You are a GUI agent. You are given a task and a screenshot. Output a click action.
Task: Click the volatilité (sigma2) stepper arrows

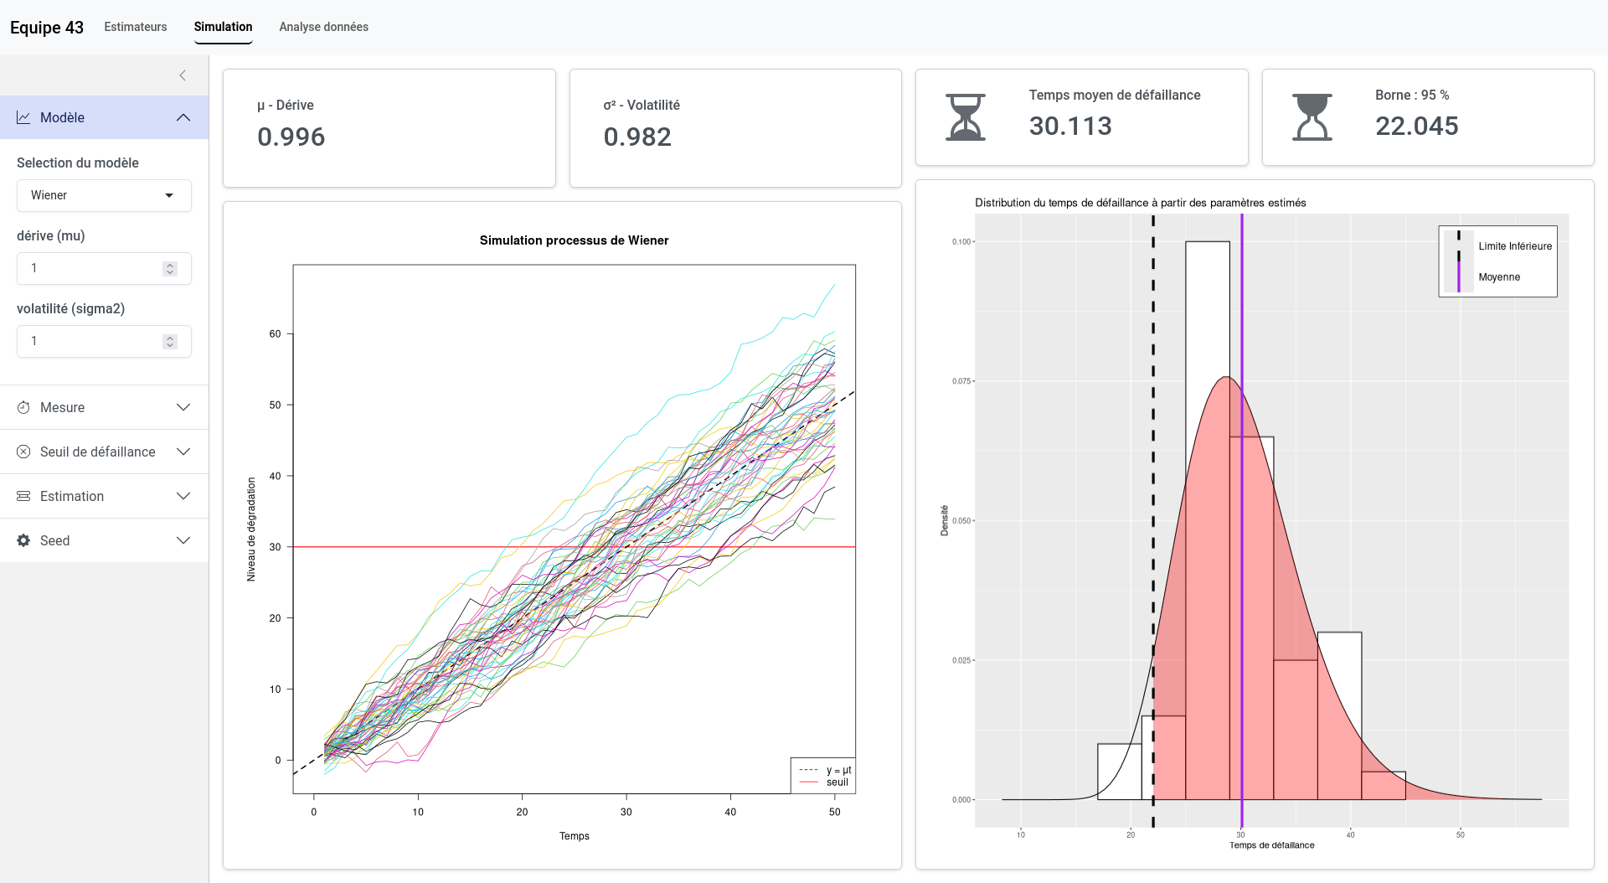click(170, 341)
